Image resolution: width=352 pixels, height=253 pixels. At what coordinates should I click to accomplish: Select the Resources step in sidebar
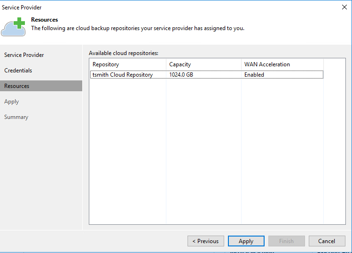tap(17, 86)
